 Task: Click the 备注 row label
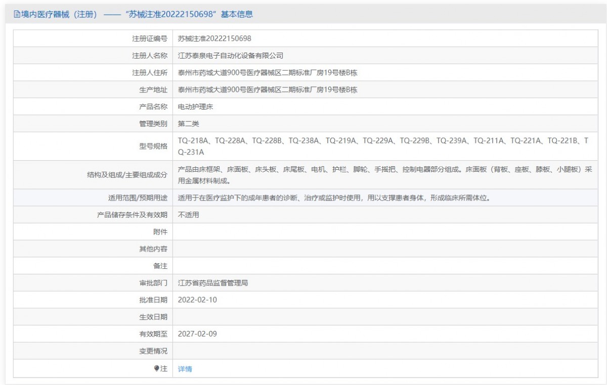tap(162, 265)
